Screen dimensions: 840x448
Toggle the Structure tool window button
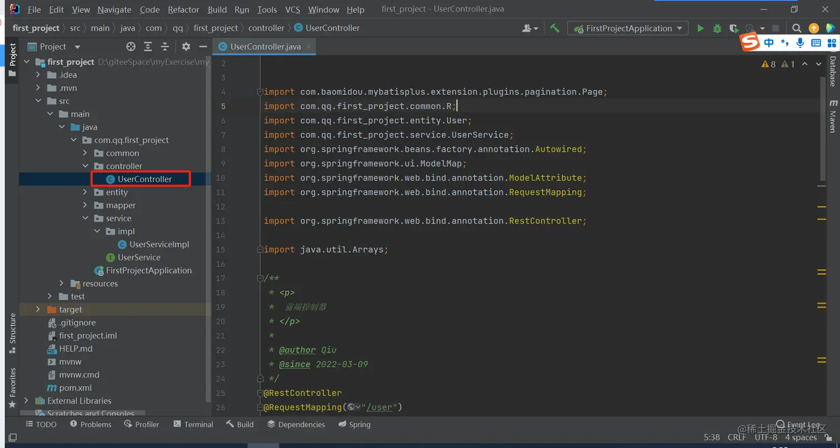[12, 334]
